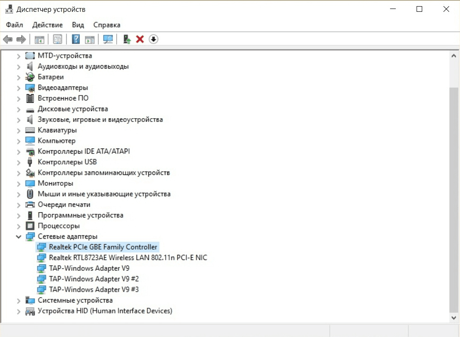Expand the MTD-устройства node
Screen dimensions: 460x337
coord(18,56)
